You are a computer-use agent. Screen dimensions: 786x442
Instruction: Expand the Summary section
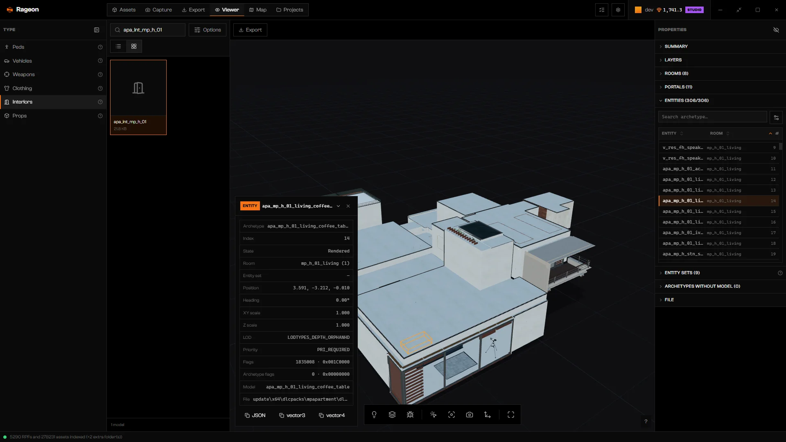[x=720, y=46]
